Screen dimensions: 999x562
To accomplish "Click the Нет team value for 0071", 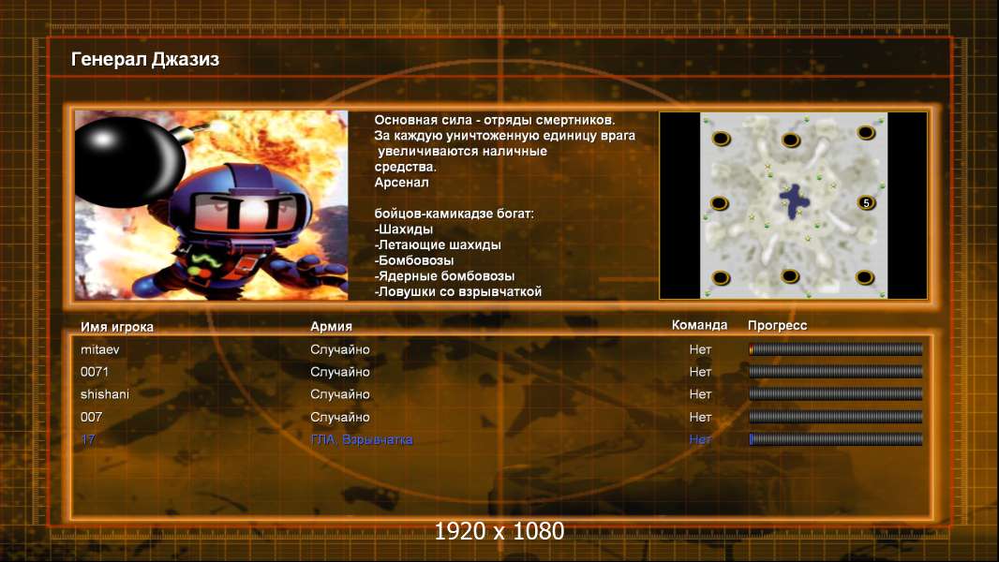I will click(x=700, y=372).
